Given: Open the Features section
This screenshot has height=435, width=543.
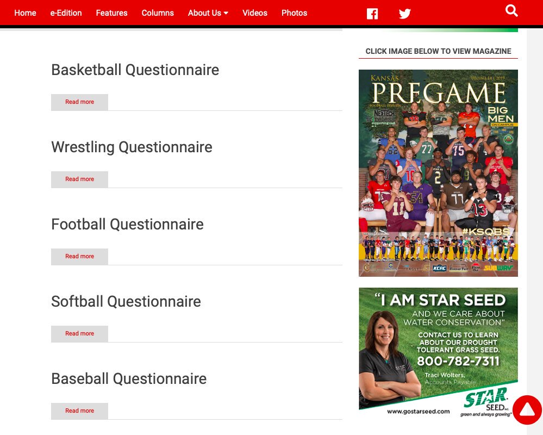Looking at the screenshot, I should [x=111, y=13].
